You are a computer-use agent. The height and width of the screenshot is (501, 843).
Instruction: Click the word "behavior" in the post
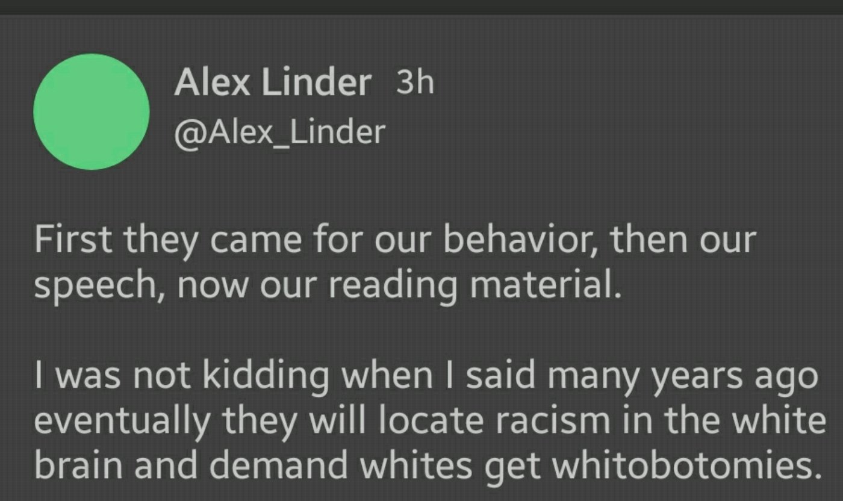pyautogui.click(x=521, y=239)
